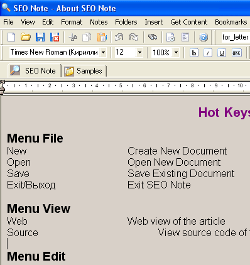Open the Bookmarks menu

pyautogui.click(x=231, y=22)
